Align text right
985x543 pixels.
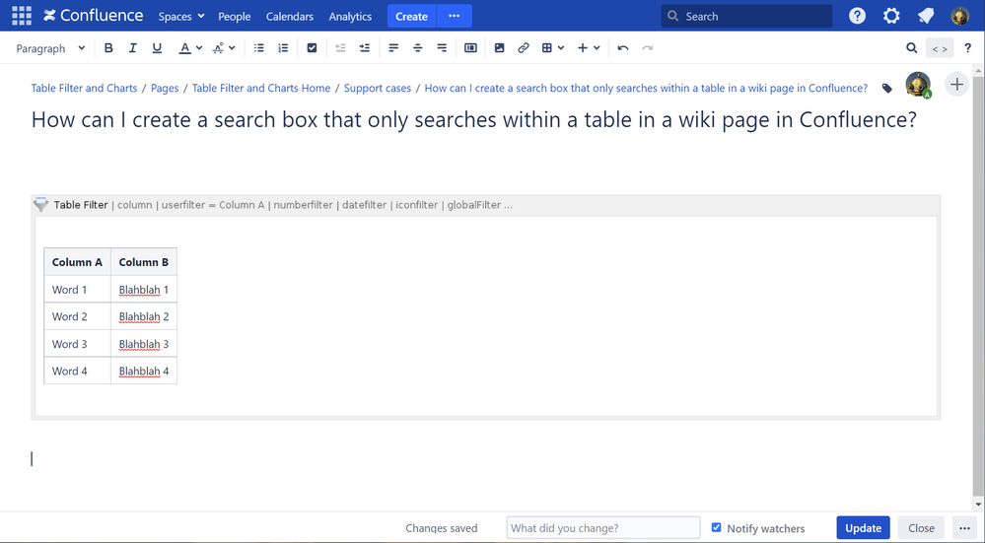[442, 47]
